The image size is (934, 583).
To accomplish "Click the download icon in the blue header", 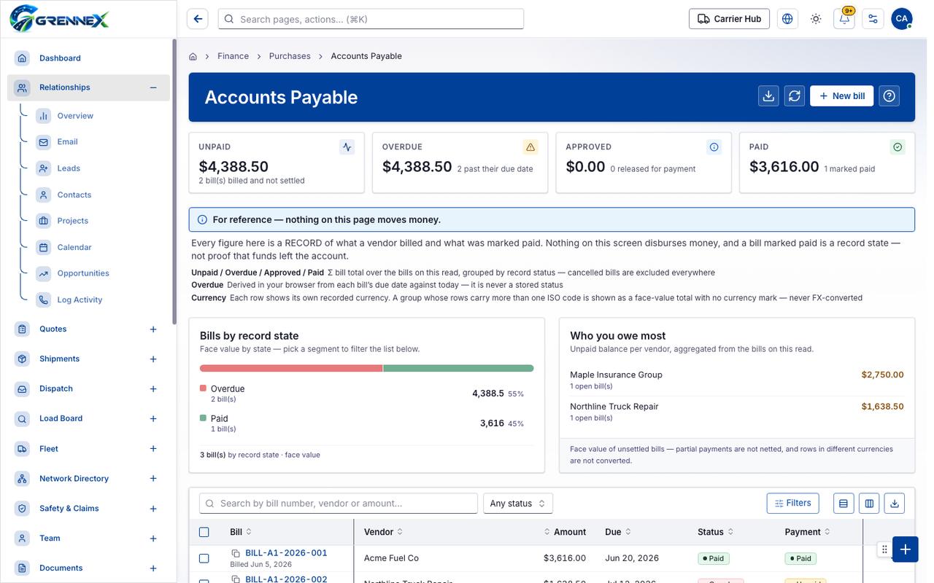I will tap(768, 96).
